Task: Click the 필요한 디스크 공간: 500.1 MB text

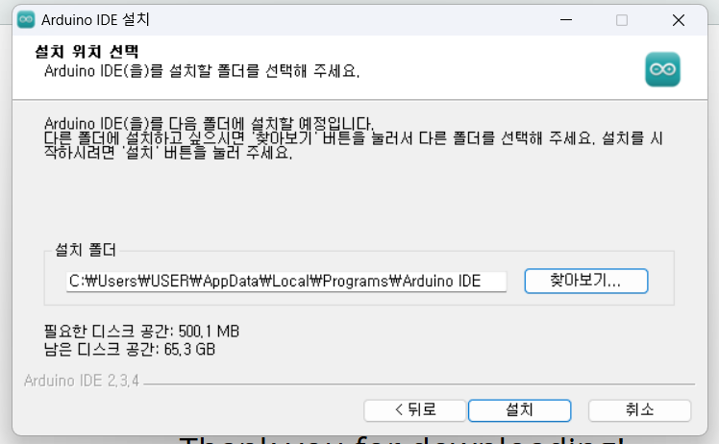Action: click(141, 332)
